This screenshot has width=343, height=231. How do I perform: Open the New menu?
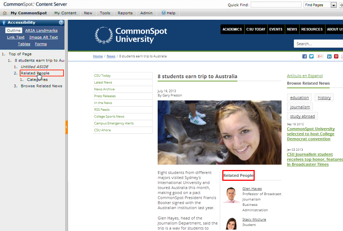coord(88,13)
